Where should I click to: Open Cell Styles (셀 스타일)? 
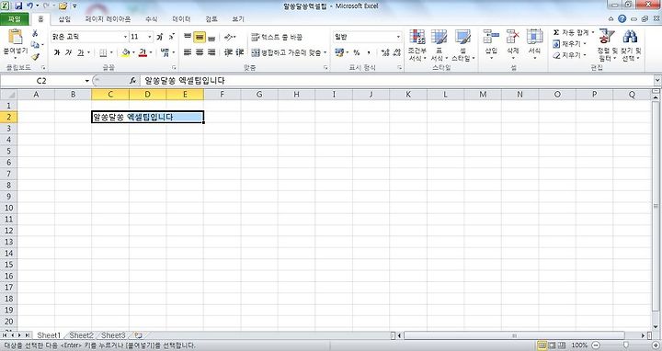click(x=462, y=45)
